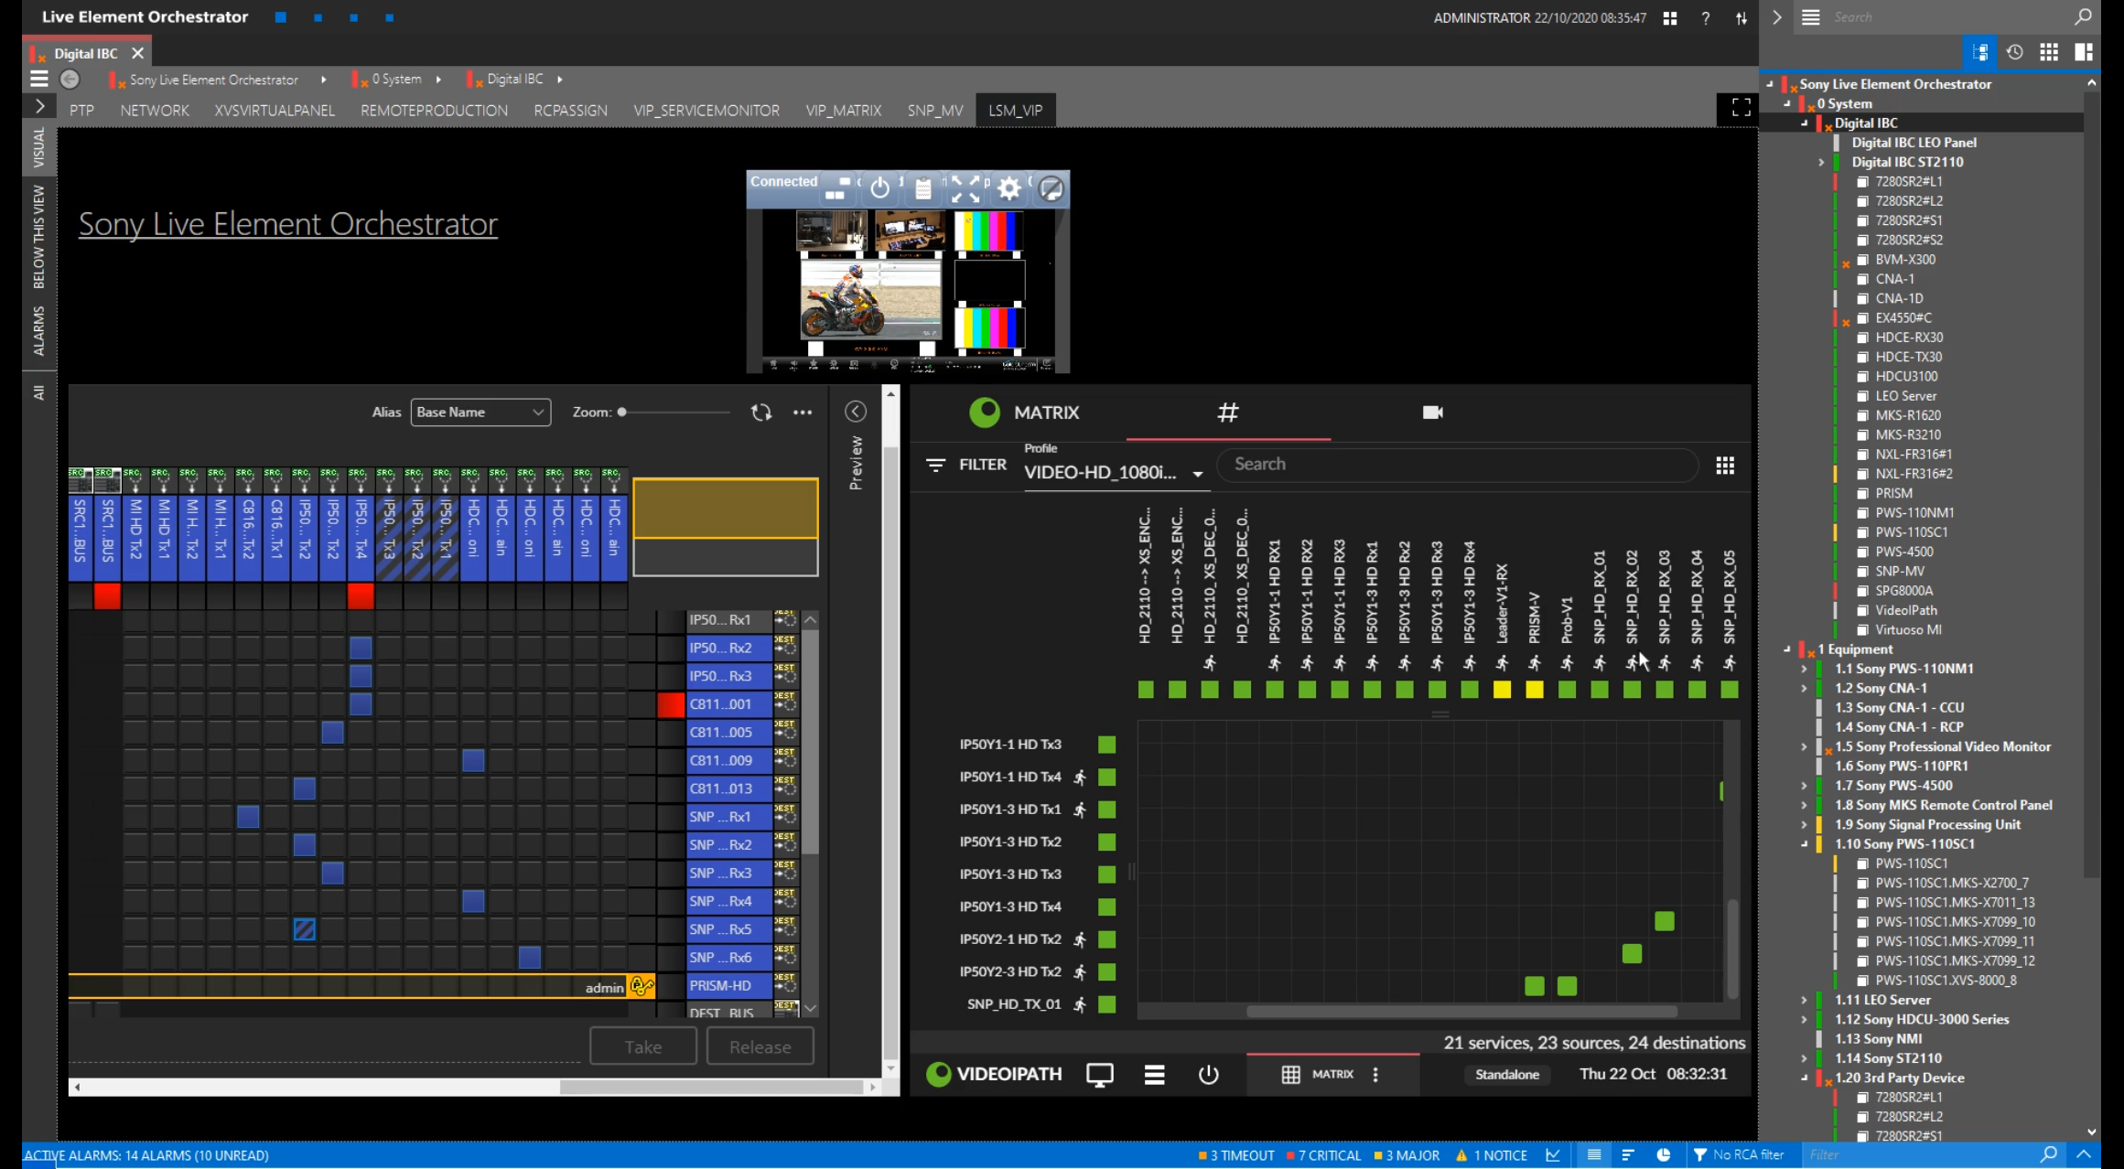Adjust the Zoom slider handle
The width and height of the screenshot is (2124, 1169).
(x=622, y=413)
